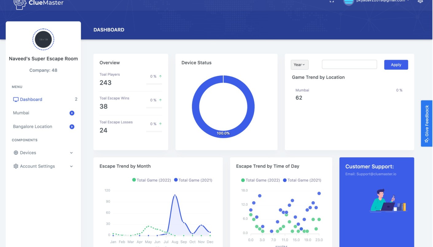
Task: Click the Toal Escape Losses up arrow icon
Action: pyautogui.click(x=160, y=124)
